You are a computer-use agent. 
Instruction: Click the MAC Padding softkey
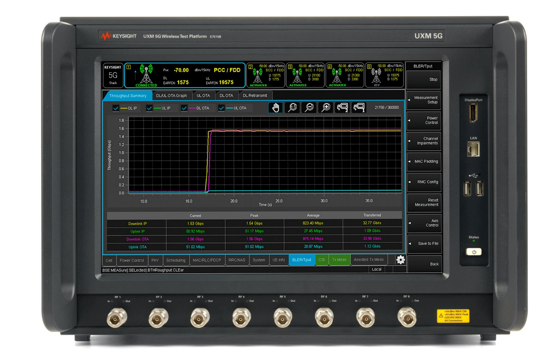point(424,161)
